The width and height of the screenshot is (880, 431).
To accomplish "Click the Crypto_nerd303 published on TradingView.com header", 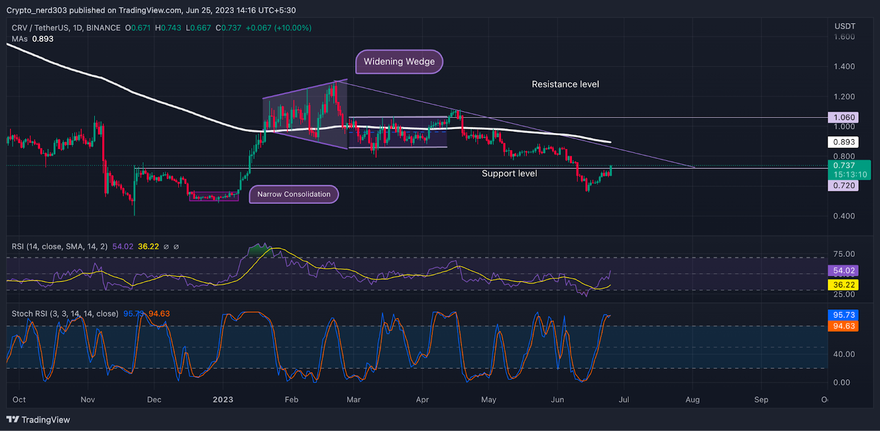I will click(x=151, y=10).
